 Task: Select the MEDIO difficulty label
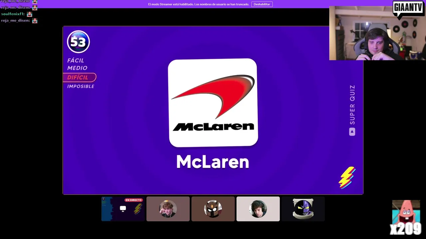tap(77, 68)
